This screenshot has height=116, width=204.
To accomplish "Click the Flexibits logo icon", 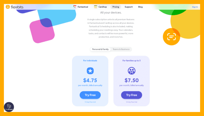I will [x=7, y=7].
